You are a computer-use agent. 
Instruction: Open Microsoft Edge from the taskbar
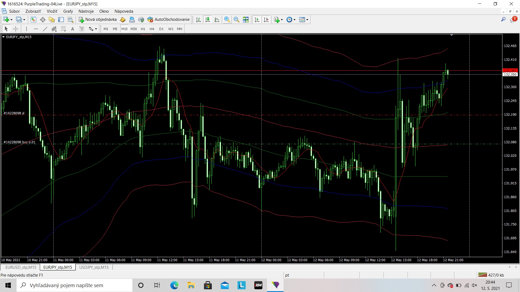click(174, 285)
